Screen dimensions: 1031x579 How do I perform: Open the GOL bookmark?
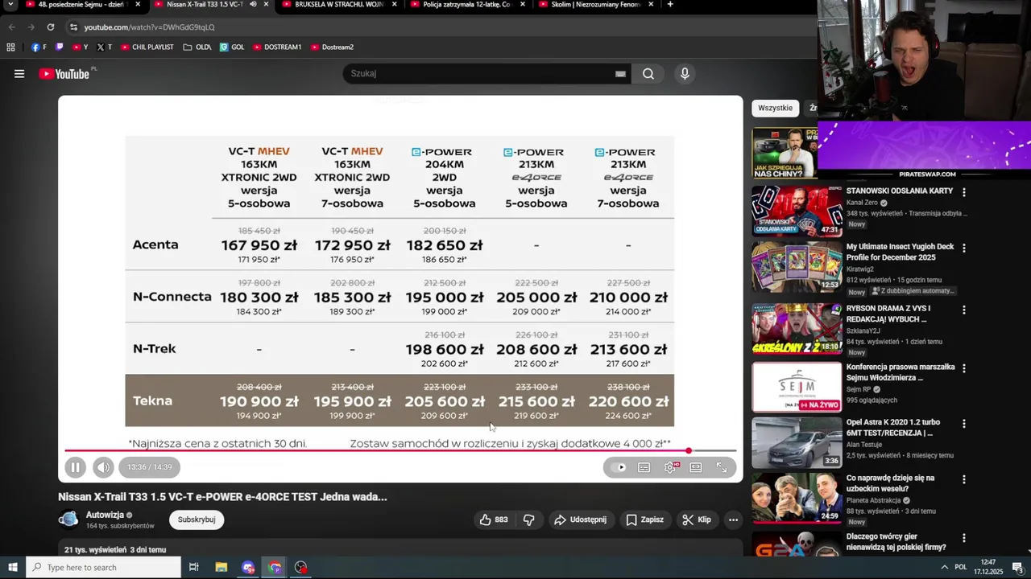coord(232,47)
